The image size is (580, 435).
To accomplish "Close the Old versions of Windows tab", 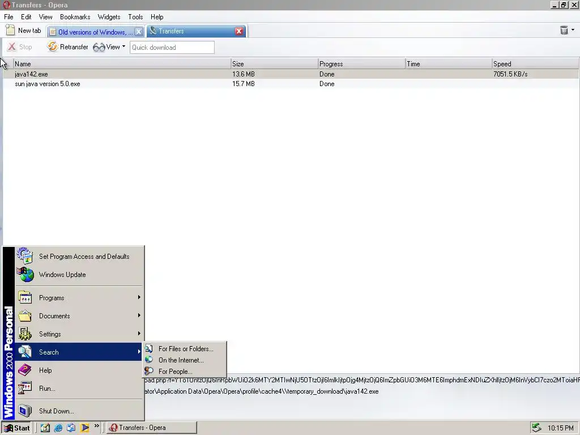I will coord(139,32).
